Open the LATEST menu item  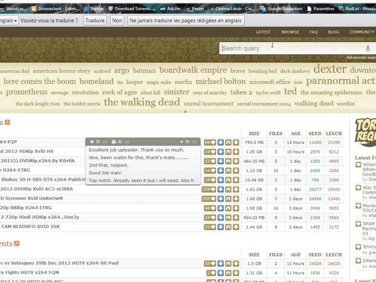263,32
